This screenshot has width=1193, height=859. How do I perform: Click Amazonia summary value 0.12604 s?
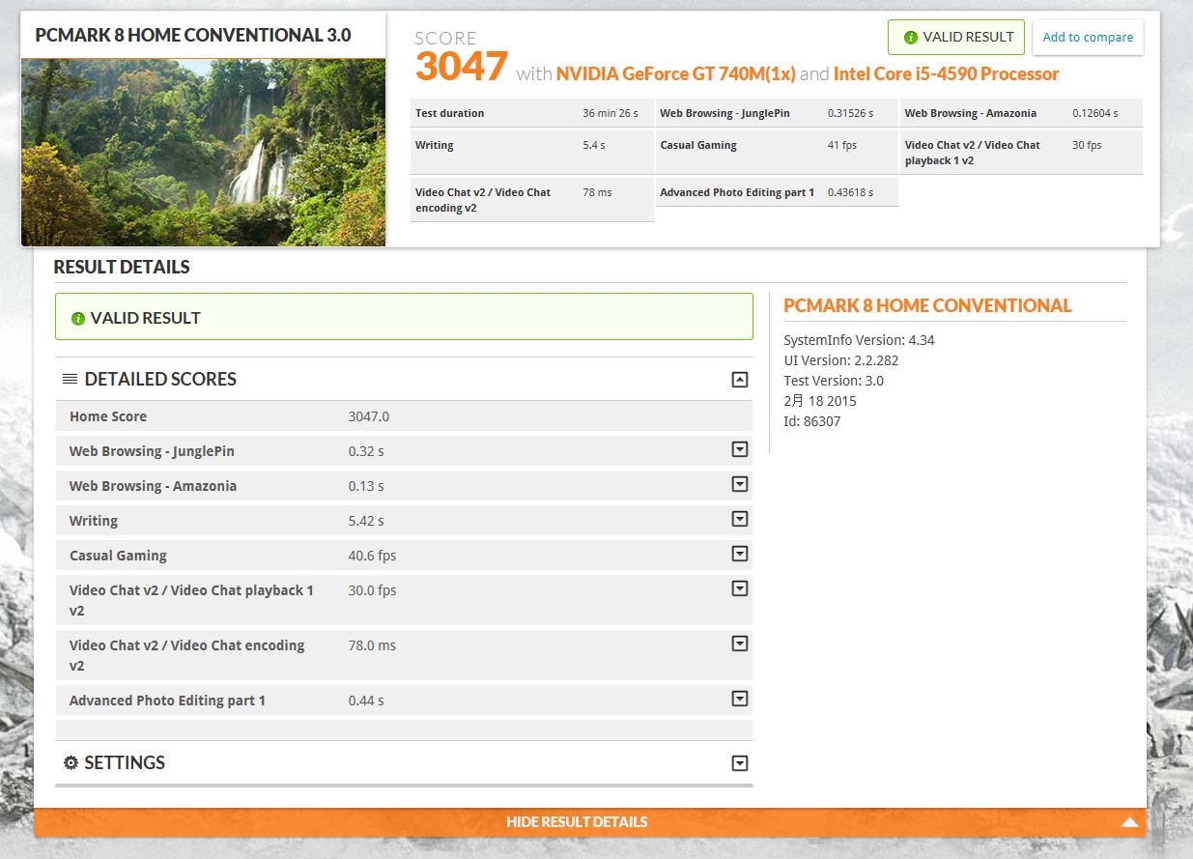(1095, 113)
